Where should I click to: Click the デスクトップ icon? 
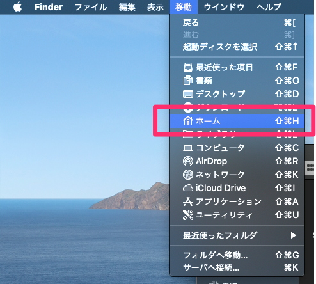188,94
